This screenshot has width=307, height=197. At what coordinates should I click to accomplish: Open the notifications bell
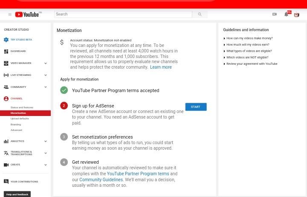[x=286, y=14]
